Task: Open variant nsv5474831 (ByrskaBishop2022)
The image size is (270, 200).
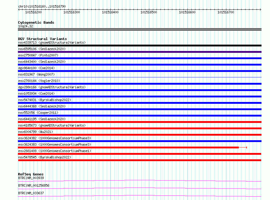Action: pos(45,100)
